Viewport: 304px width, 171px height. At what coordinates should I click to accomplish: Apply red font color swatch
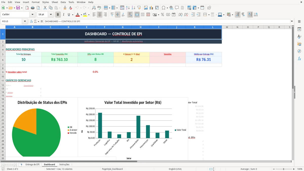coord(78,15)
